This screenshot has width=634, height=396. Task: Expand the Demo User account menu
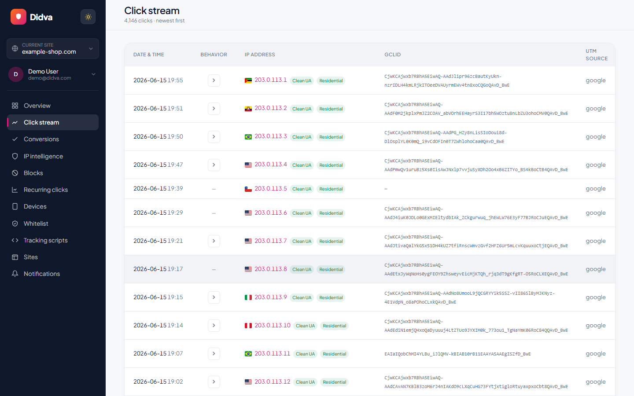point(53,74)
